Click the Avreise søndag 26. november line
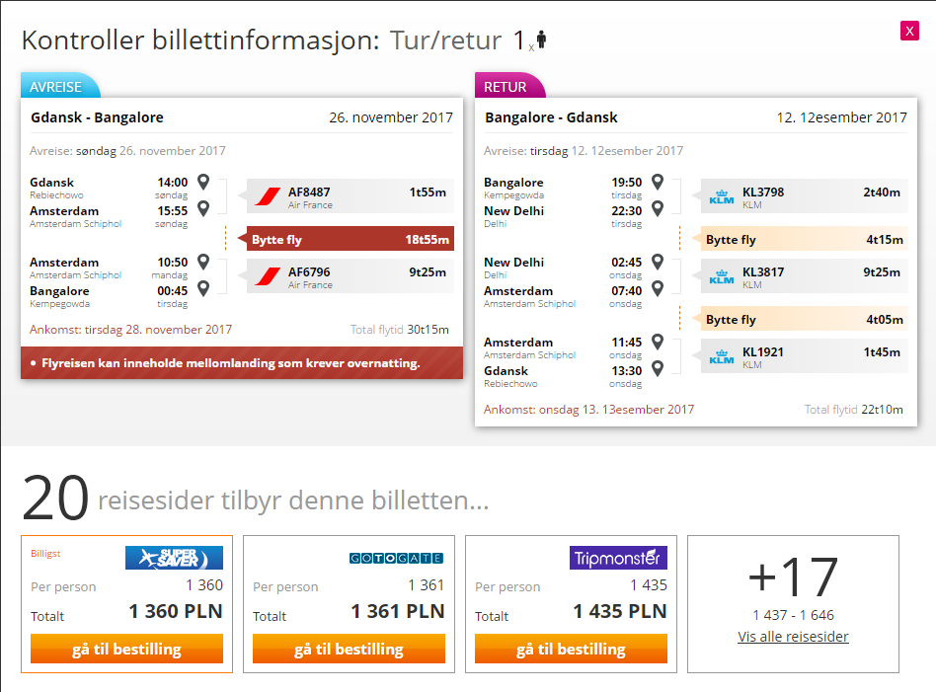 pos(127,151)
